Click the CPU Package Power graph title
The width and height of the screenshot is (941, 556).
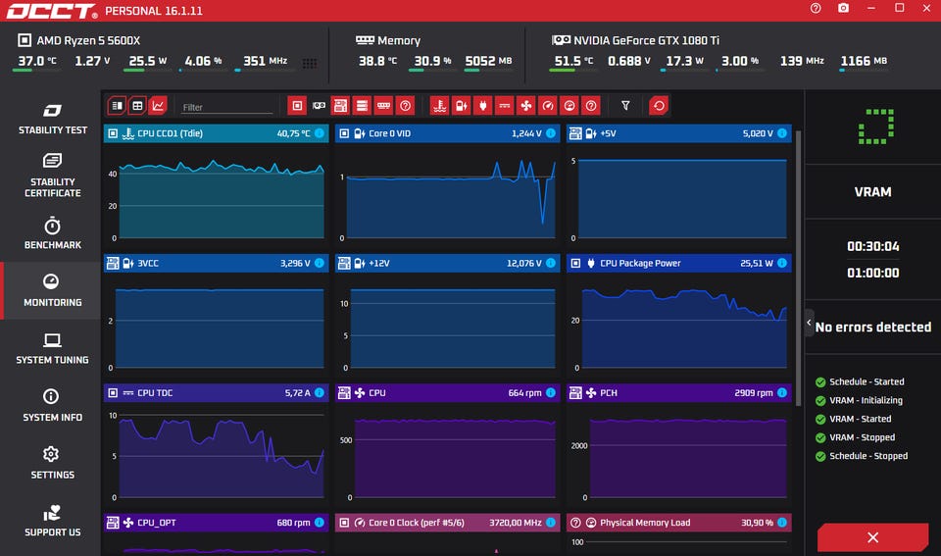(640, 263)
